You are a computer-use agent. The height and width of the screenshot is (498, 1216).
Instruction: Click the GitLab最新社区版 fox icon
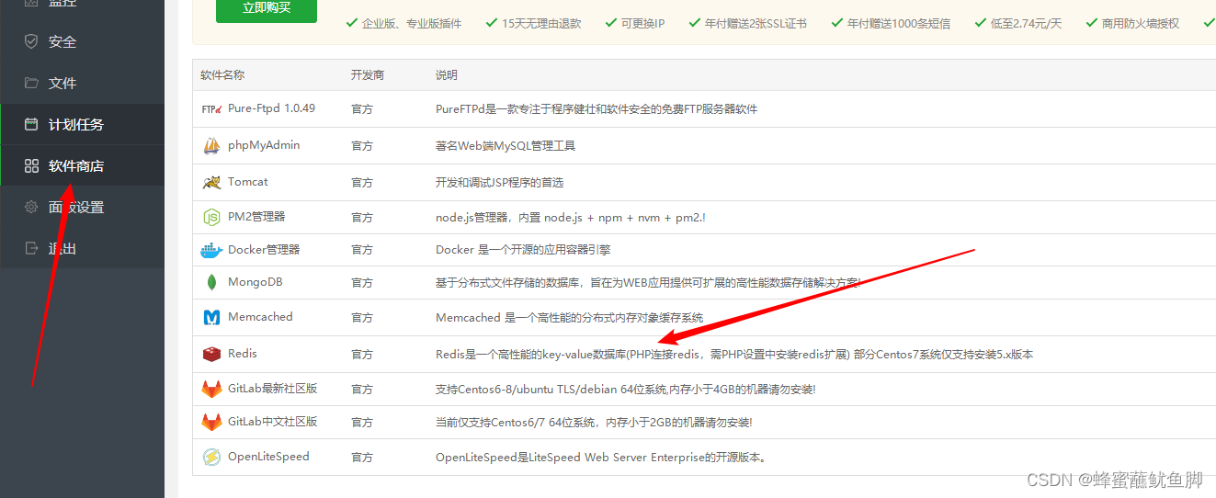(x=211, y=390)
